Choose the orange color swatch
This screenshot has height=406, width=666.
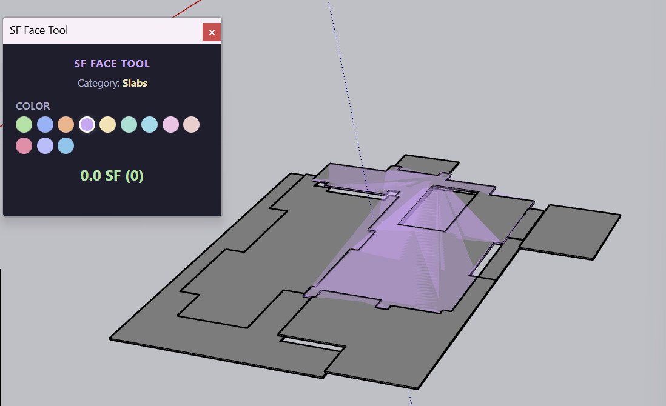click(66, 124)
